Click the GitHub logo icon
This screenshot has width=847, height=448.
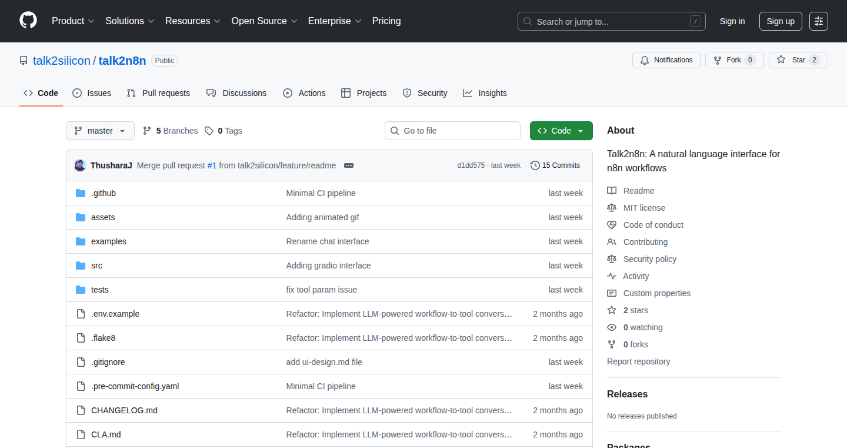pos(28,21)
